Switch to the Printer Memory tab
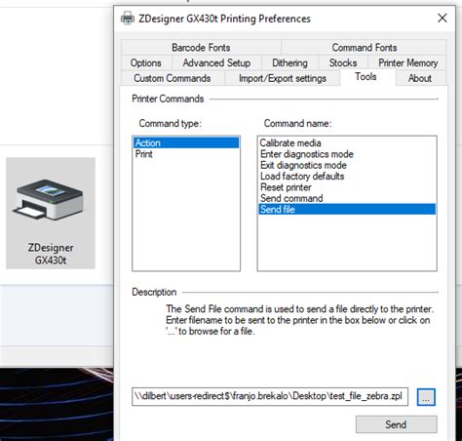Viewport: 462px width, 441px height. (407, 62)
